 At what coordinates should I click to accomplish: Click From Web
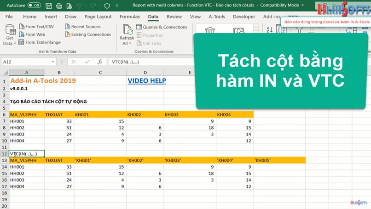tap(32, 34)
